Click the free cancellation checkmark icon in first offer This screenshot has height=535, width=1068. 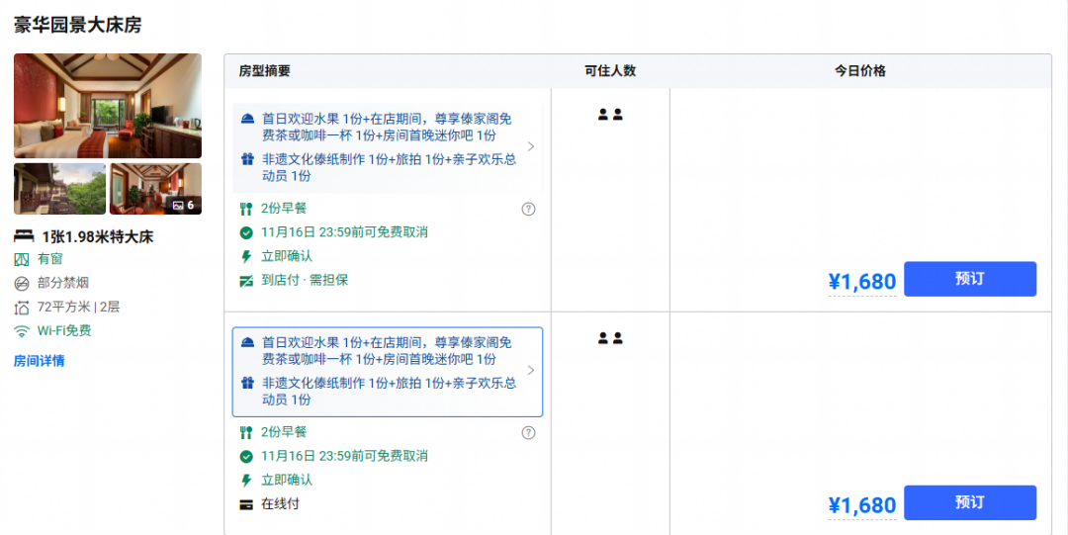[x=246, y=233]
